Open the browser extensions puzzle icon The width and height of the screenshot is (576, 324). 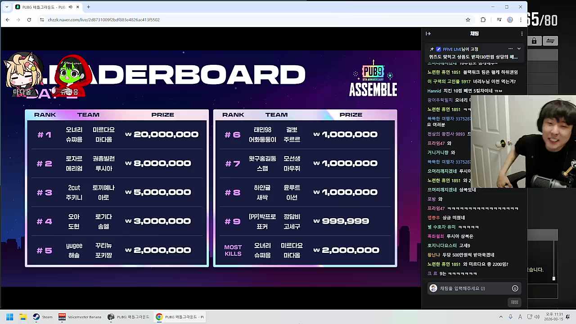[482, 19]
